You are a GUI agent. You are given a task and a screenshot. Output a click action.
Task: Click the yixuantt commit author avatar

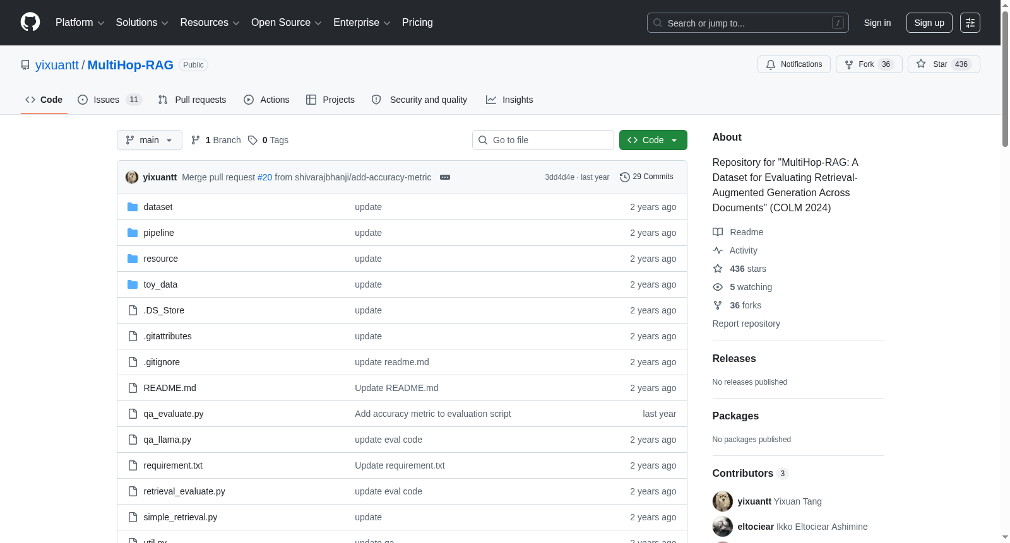point(132,177)
